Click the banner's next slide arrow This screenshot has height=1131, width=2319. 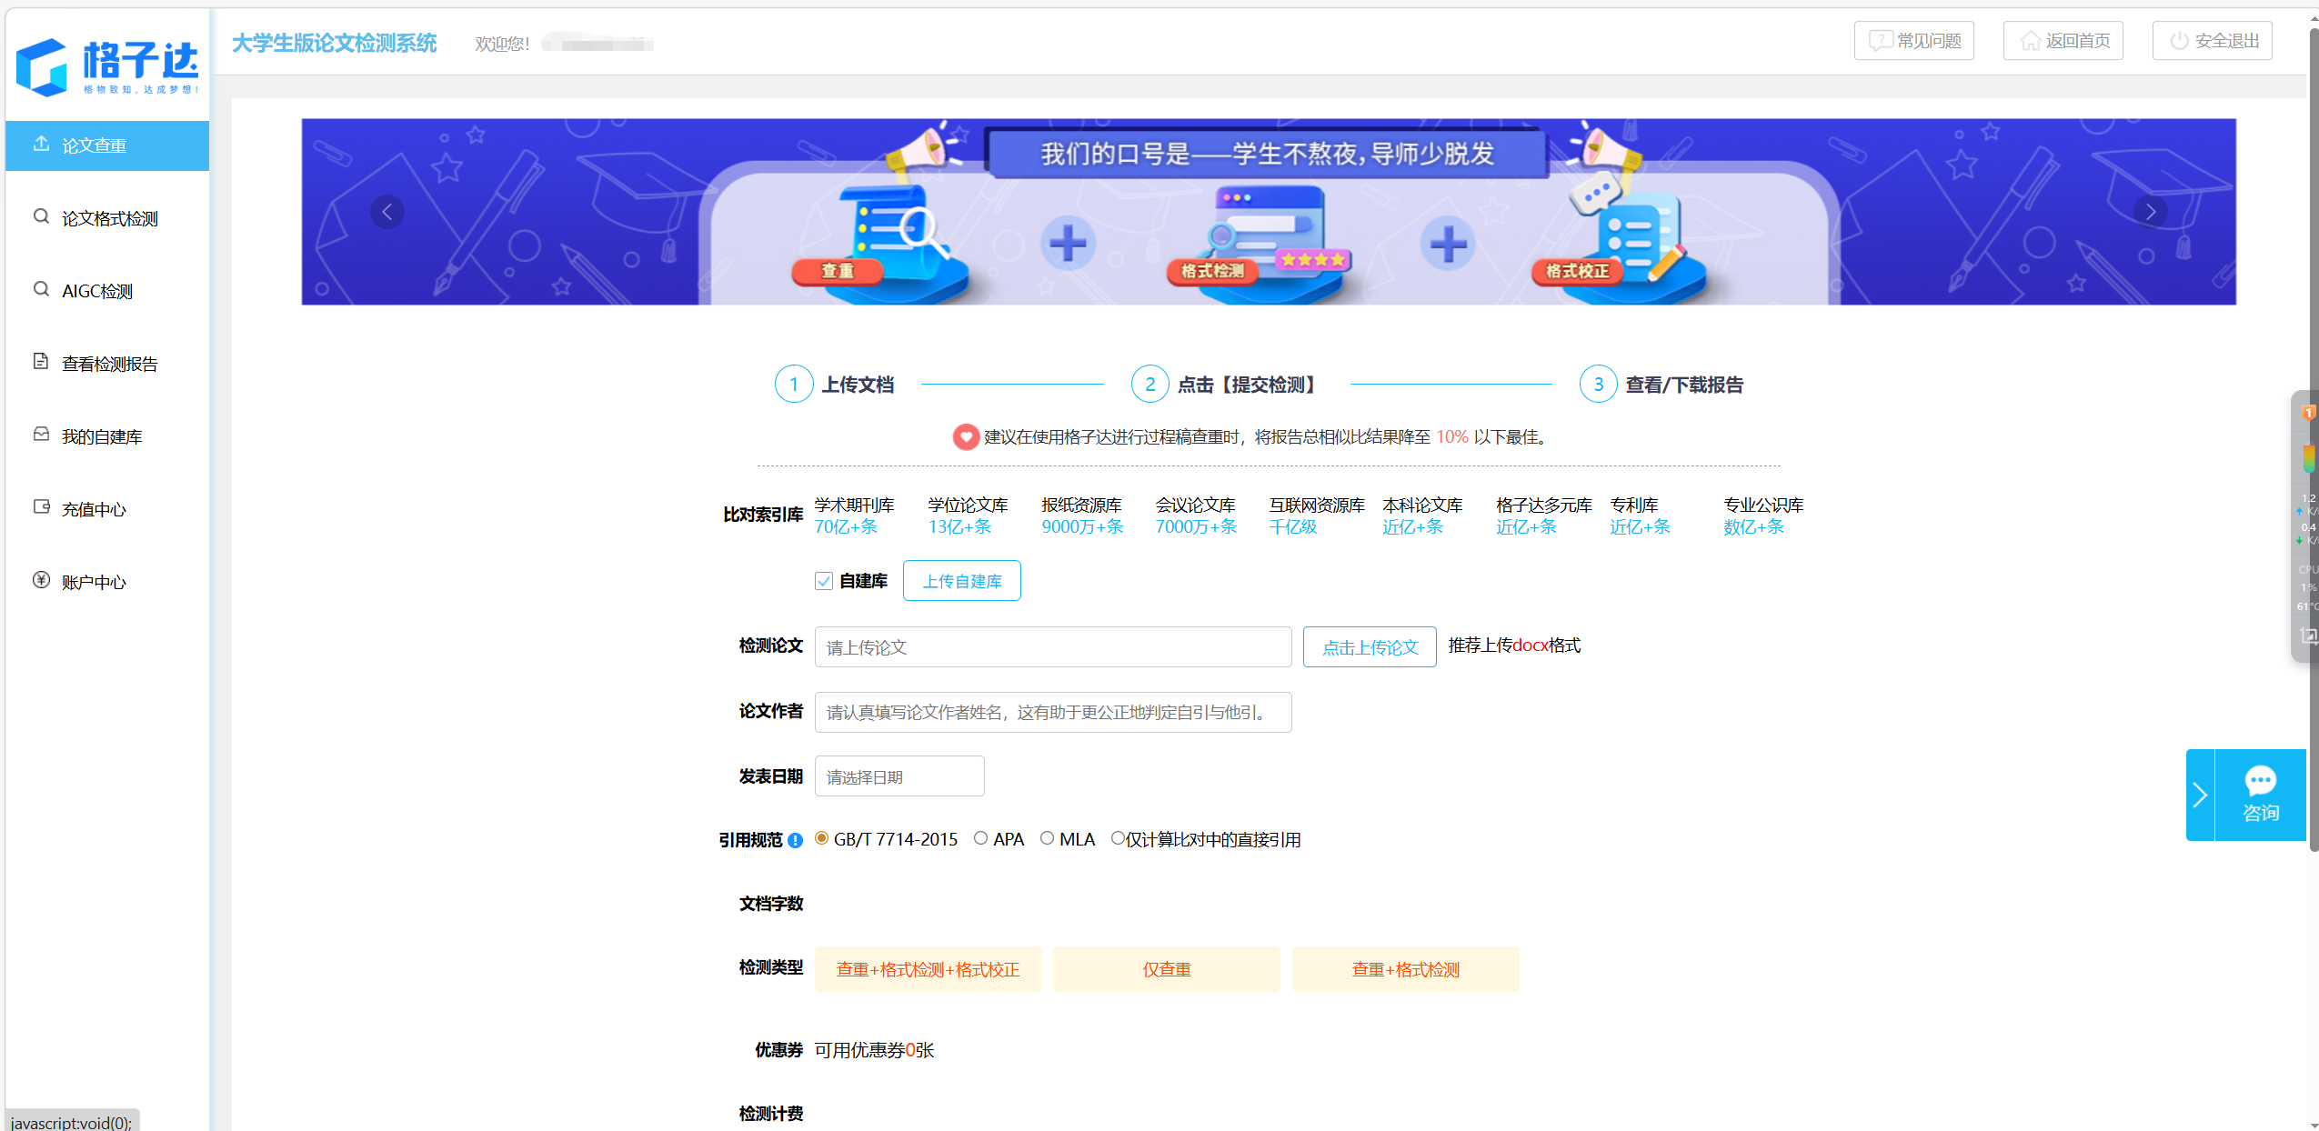pyautogui.click(x=2149, y=211)
